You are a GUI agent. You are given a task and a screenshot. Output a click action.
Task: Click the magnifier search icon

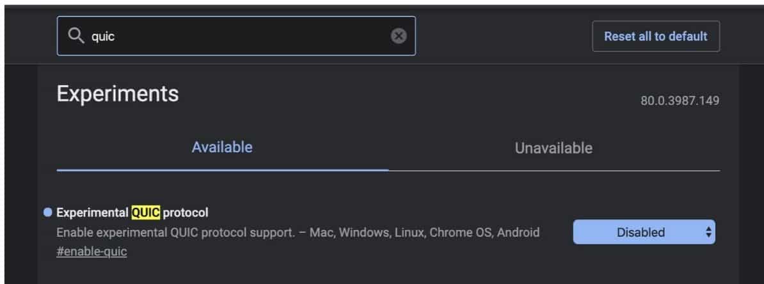click(76, 36)
